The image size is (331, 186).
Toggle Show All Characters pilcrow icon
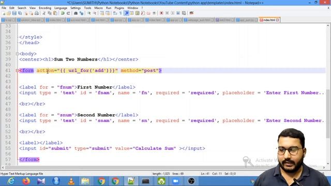coord(121,13)
